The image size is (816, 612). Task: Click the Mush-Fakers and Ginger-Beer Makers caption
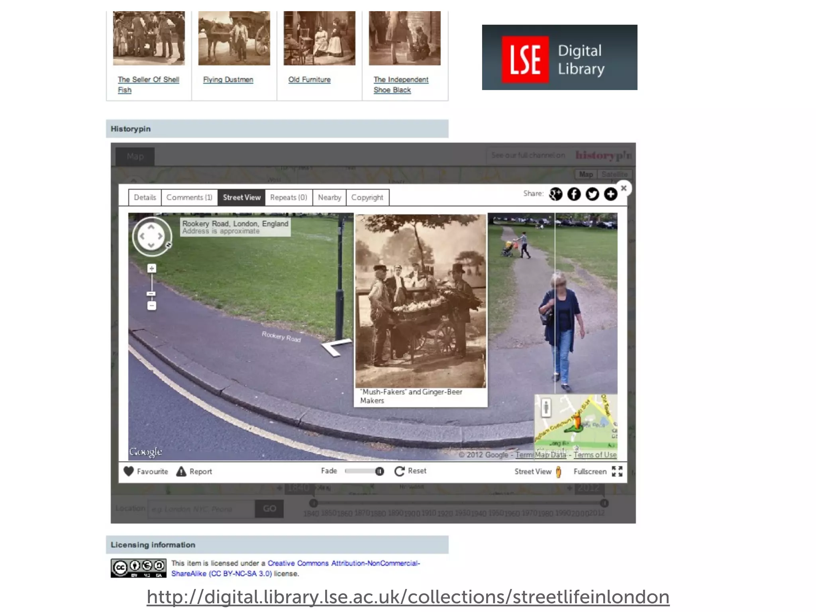tap(411, 396)
